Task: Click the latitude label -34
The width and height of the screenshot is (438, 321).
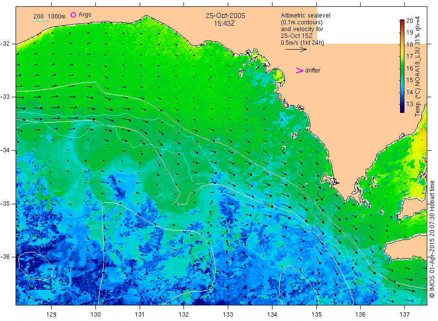Action: [5, 150]
